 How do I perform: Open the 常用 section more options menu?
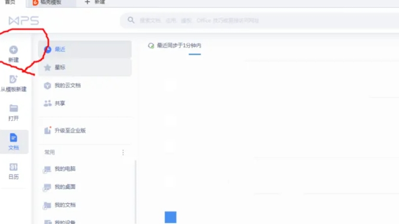pyautogui.click(x=123, y=153)
